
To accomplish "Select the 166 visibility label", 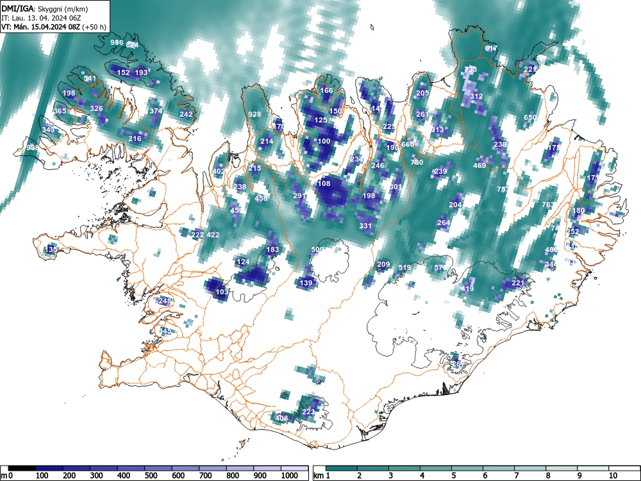I will point(326,90).
